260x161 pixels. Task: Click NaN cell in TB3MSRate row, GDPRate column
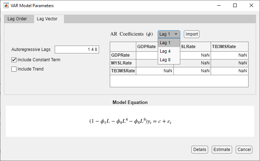tap(154, 71)
